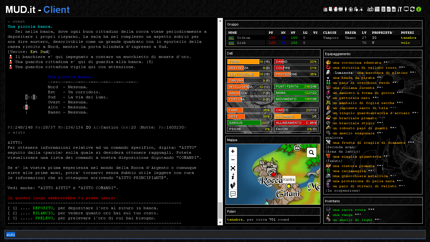Open the speech bubble button on map
Screen dimensions: 430x242
coord(233,194)
